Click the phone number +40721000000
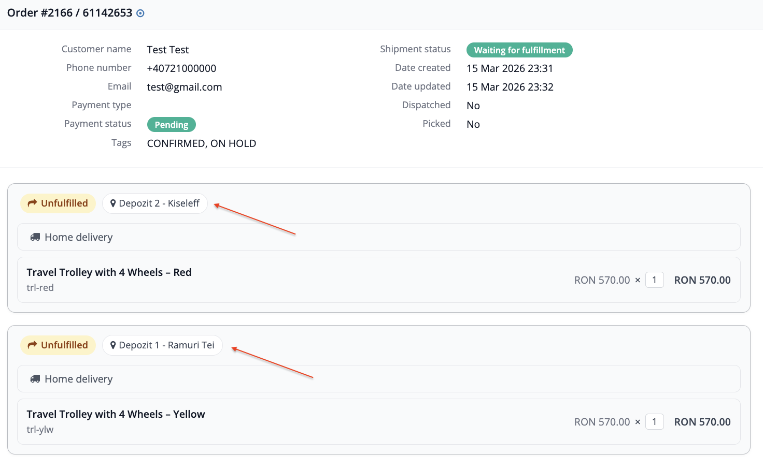The height and width of the screenshot is (469, 763). coord(181,68)
